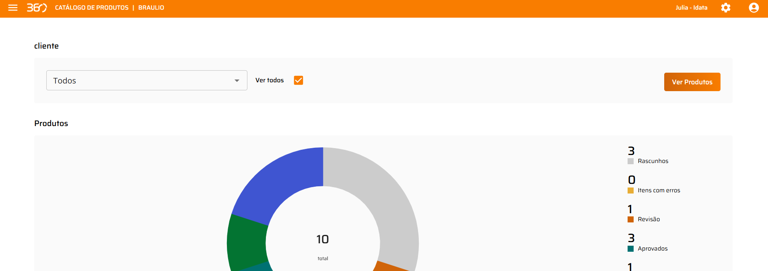
Task: Click the Ver Produtos button
Action: (x=692, y=82)
